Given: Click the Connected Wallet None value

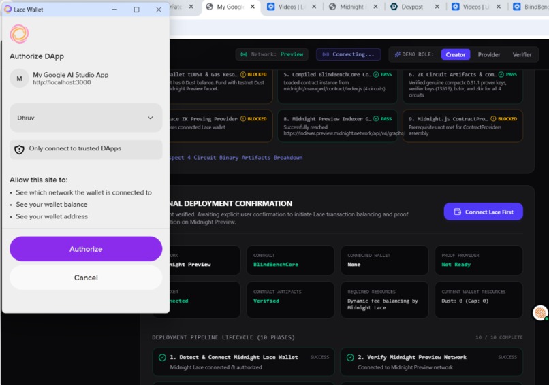Looking at the screenshot, I should point(354,265).
